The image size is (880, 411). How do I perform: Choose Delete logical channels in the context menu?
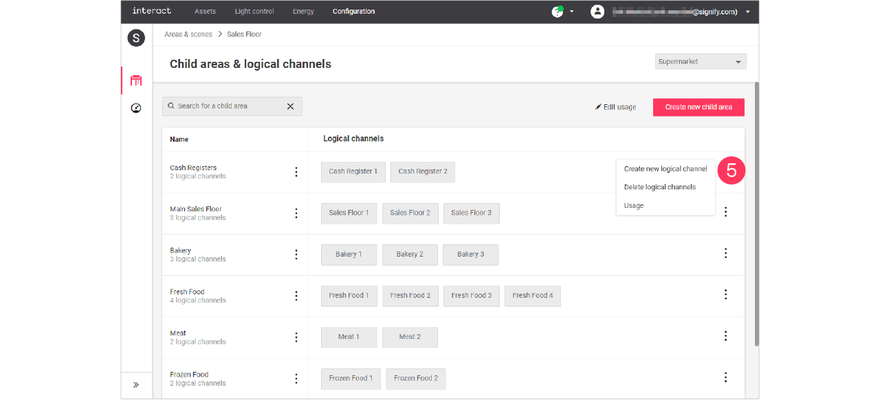point(660,187)
